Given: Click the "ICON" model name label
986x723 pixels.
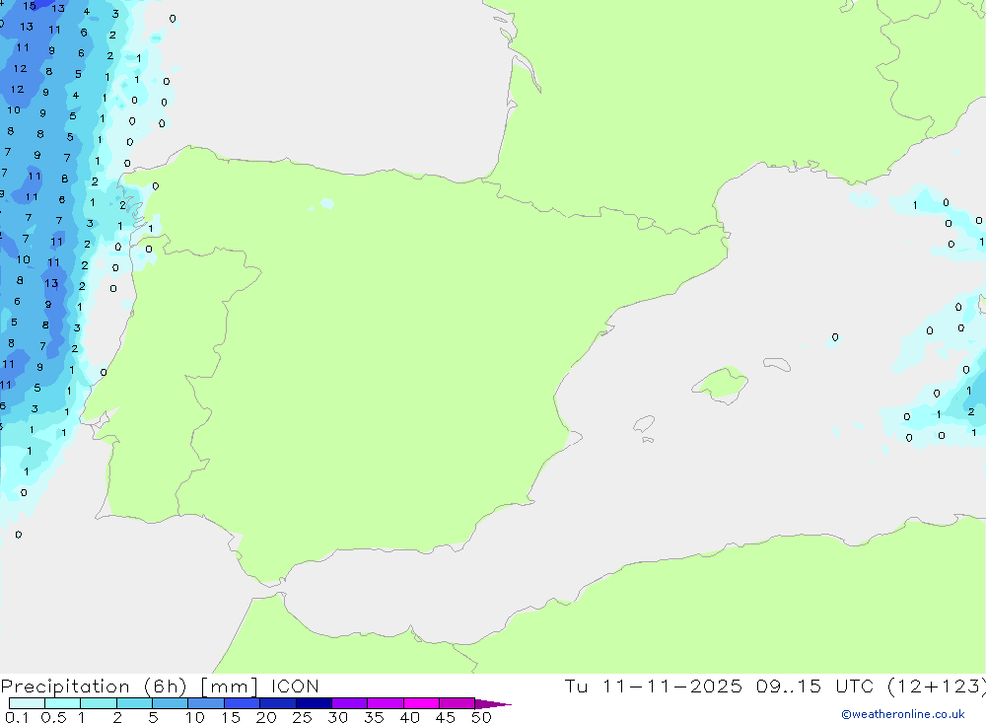Looking at the screenshot, I should (295, 686).
